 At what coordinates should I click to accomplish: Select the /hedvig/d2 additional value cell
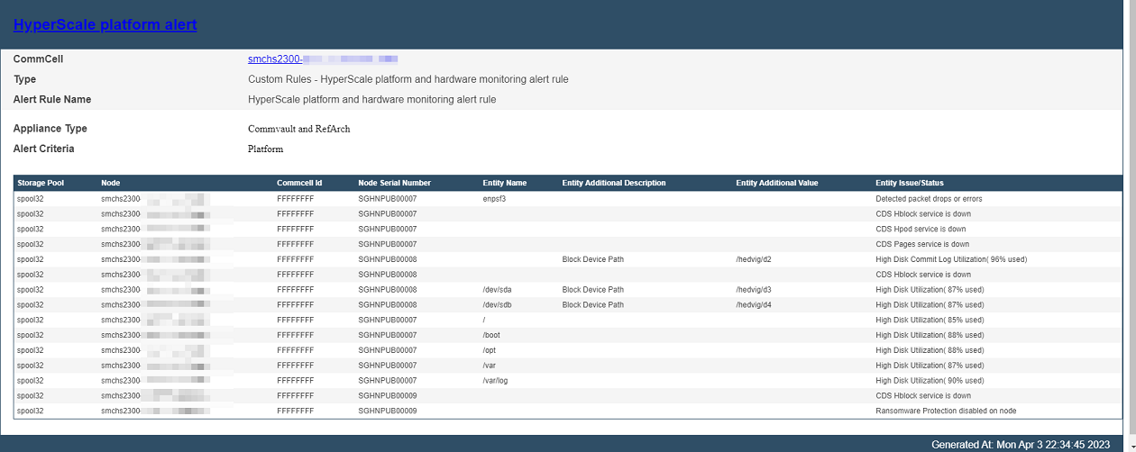(753, 259)
